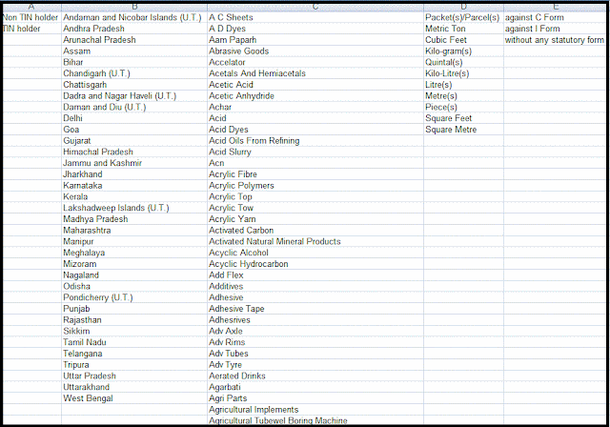Select 'Chandigarh (U.T.)' cell

point(134,73)
